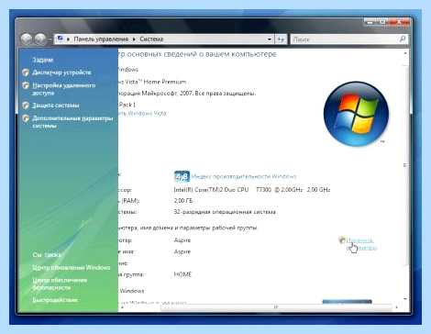Maximize the System window
This screenshot has width=431, height=334.
382,22
